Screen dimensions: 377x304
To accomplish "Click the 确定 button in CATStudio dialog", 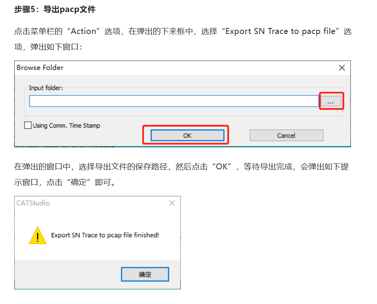I will pyautogui.click(x=145, y=274).
